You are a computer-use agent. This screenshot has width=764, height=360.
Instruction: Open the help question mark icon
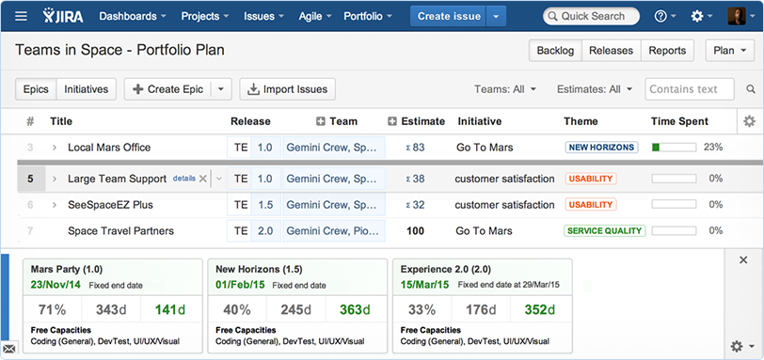[661, 17]
